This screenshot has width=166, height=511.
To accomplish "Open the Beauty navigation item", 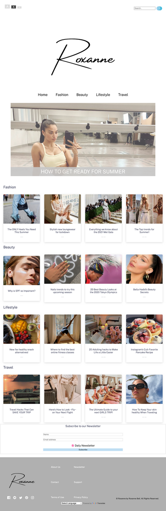I will coord(82,95).
